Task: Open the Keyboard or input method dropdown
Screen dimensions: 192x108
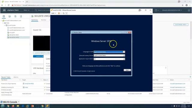Action: 124,59
